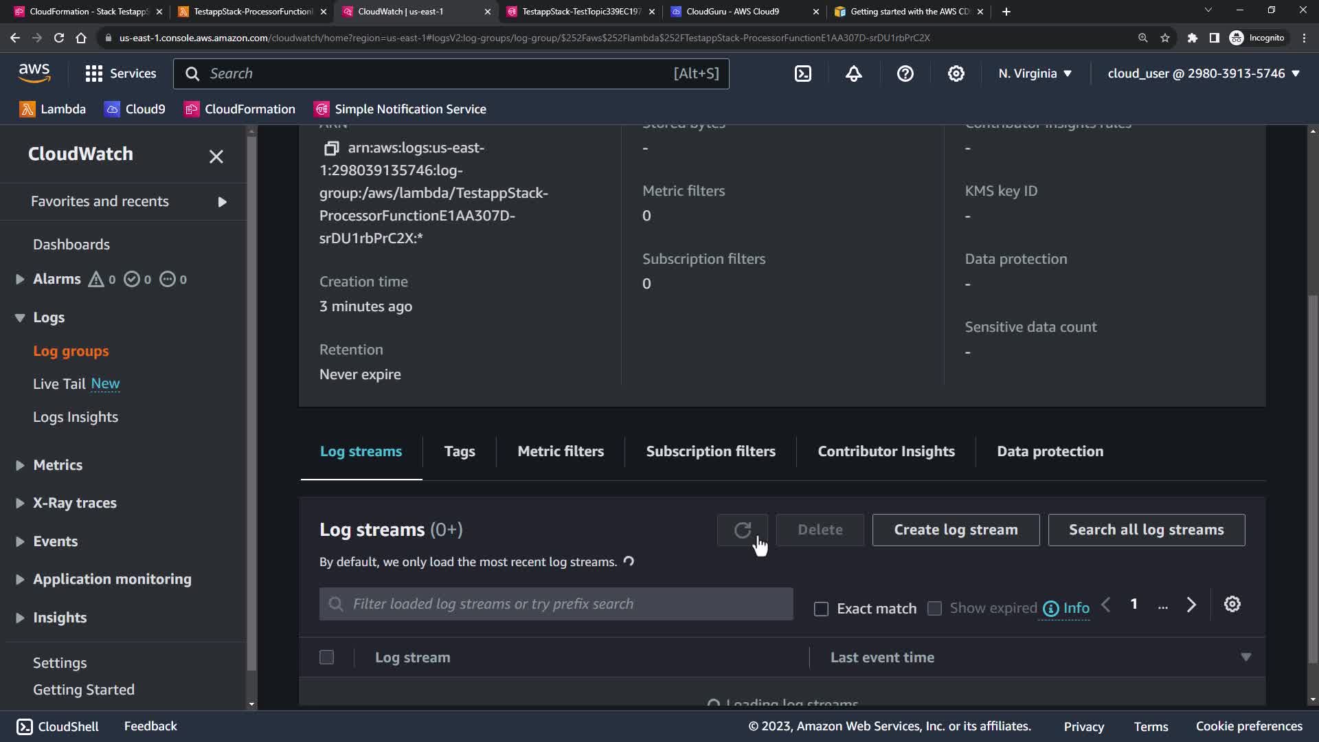This screenshot has height=742, width=1319.
Task: Refresh the log streams list
Action: [x=742, y=530]
